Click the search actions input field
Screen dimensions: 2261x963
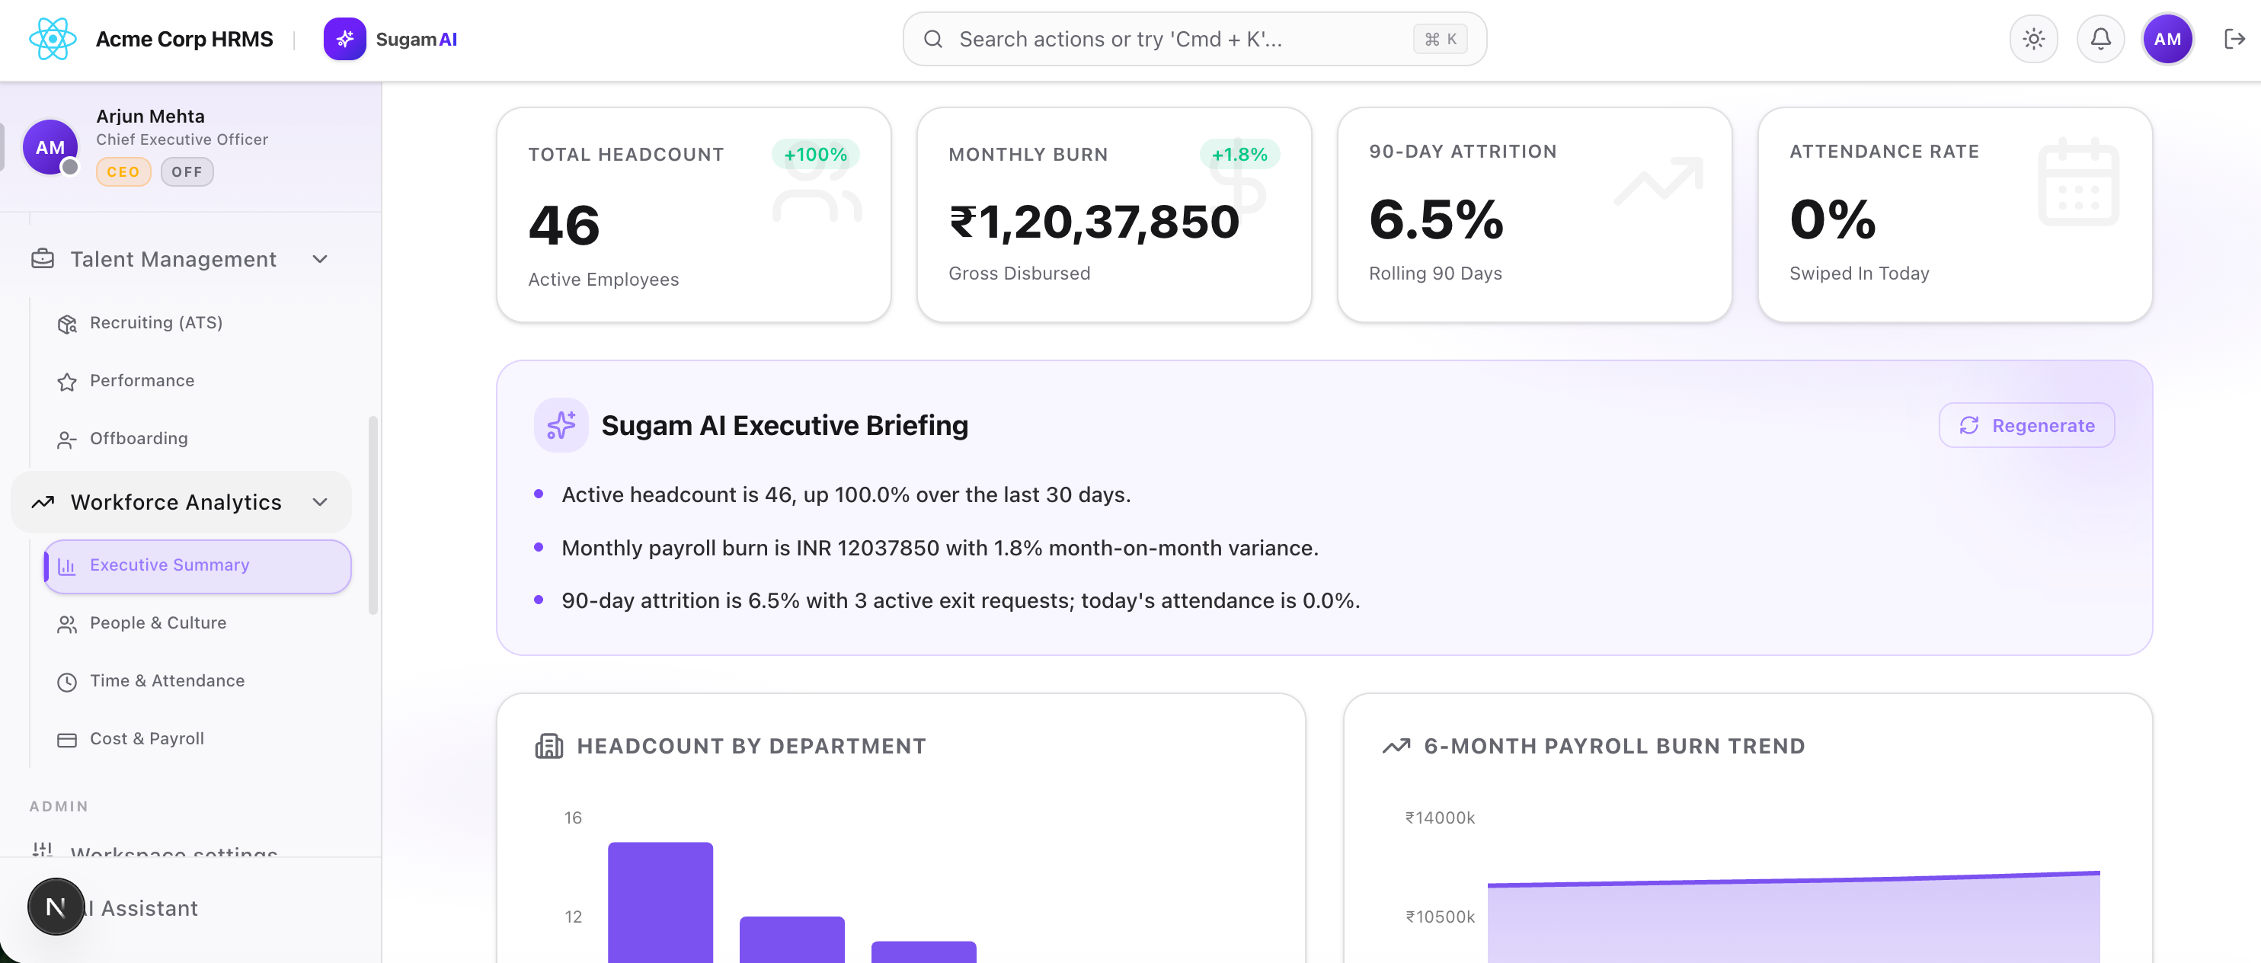point(1194,39)
